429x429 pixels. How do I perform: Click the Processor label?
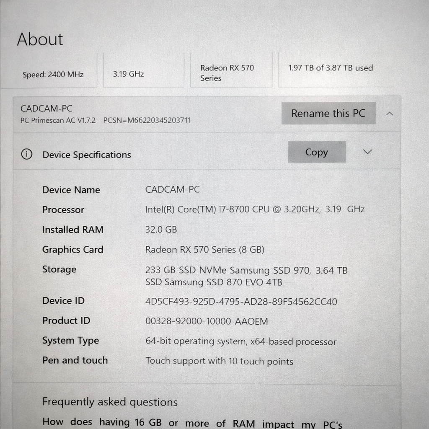(63, 210)
